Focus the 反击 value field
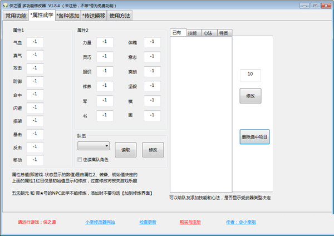This screenshot has height=236, width=334. point(35,147)
